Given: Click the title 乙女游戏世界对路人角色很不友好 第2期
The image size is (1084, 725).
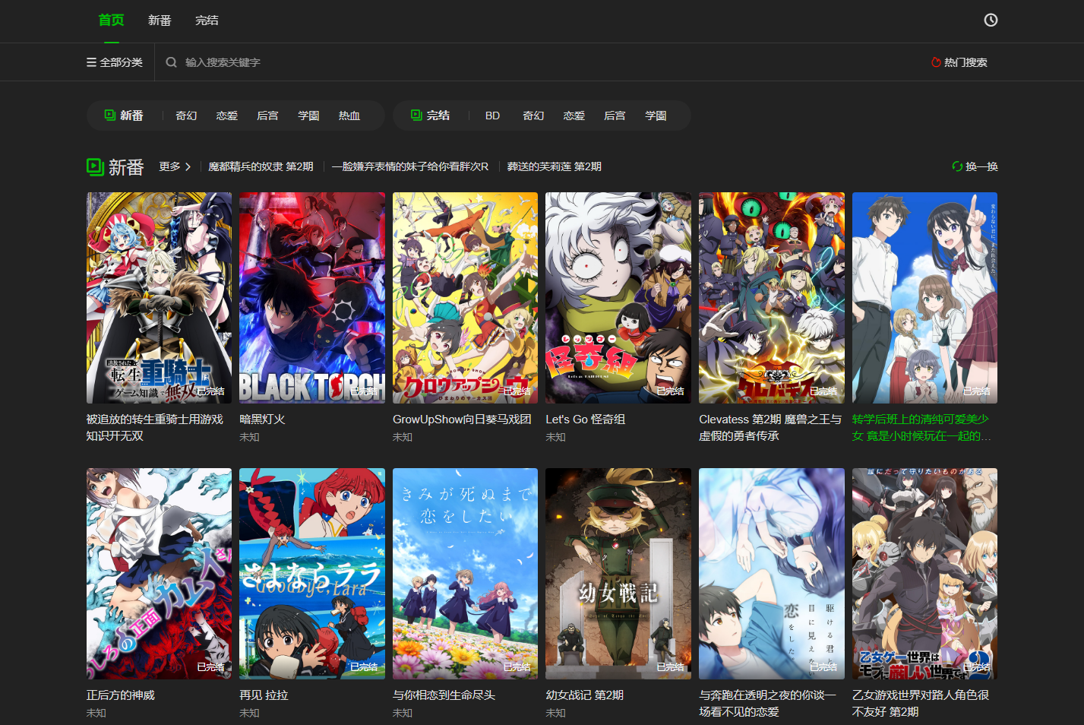Looking at the screenshot, I should (921, 704).
